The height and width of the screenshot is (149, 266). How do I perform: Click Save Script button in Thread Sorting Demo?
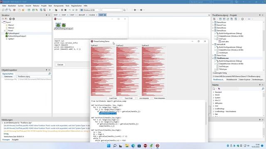click(128, 98)
